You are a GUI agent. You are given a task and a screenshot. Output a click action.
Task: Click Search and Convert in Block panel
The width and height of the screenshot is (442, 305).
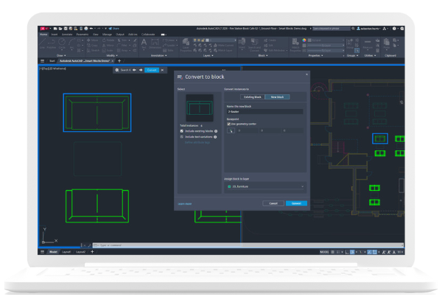[x=254, y=45]
